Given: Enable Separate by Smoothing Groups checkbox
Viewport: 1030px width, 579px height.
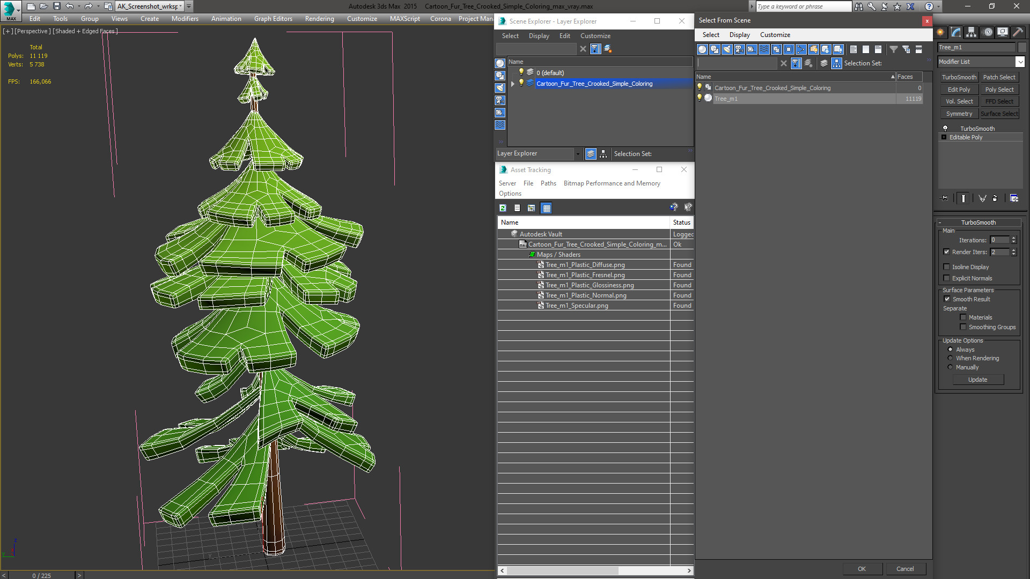Looking at the screenshot, I should (963, 327).
